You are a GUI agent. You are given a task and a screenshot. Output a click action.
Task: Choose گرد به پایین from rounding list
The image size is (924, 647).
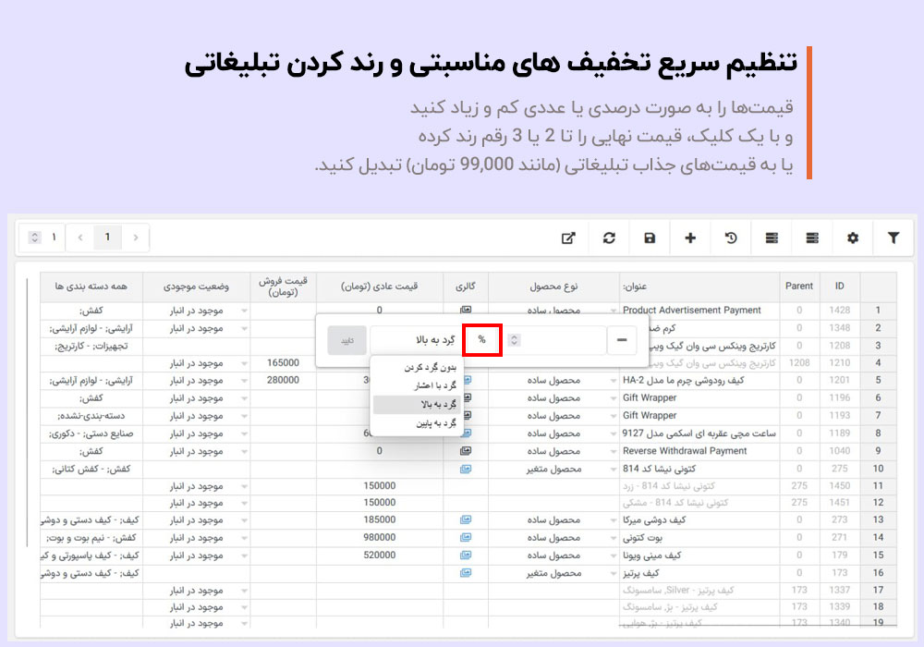(x=435, y=423)
